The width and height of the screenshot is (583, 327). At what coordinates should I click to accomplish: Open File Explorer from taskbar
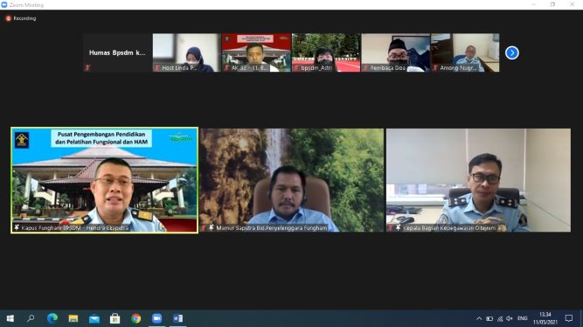pos(73,318)
